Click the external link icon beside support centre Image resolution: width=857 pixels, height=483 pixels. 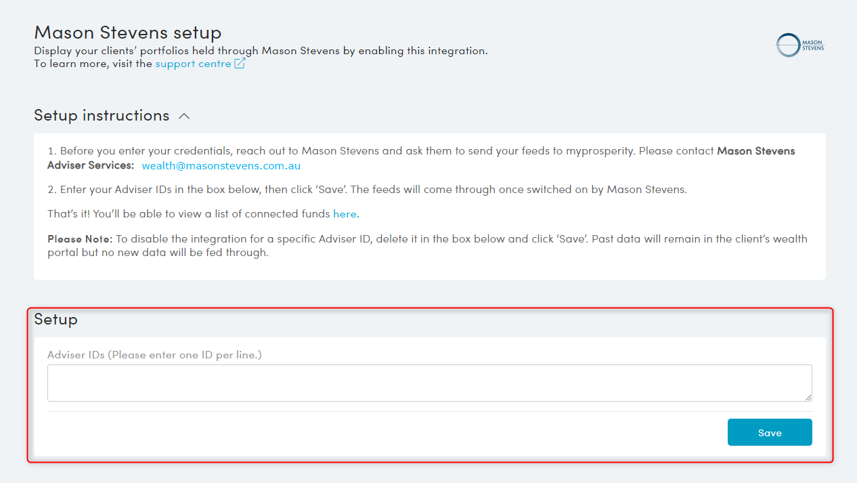click(x=240, y=64)
